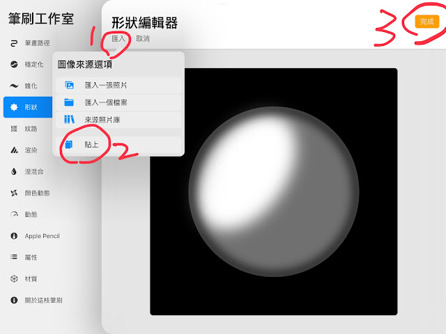Choose 匯入一張照片 import a photo
The width and height of the screenshot is (446, 334).
click(118, 85)
